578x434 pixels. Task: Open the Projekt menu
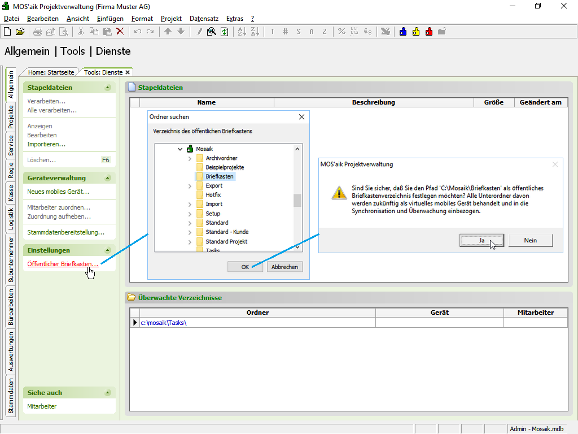171,19
